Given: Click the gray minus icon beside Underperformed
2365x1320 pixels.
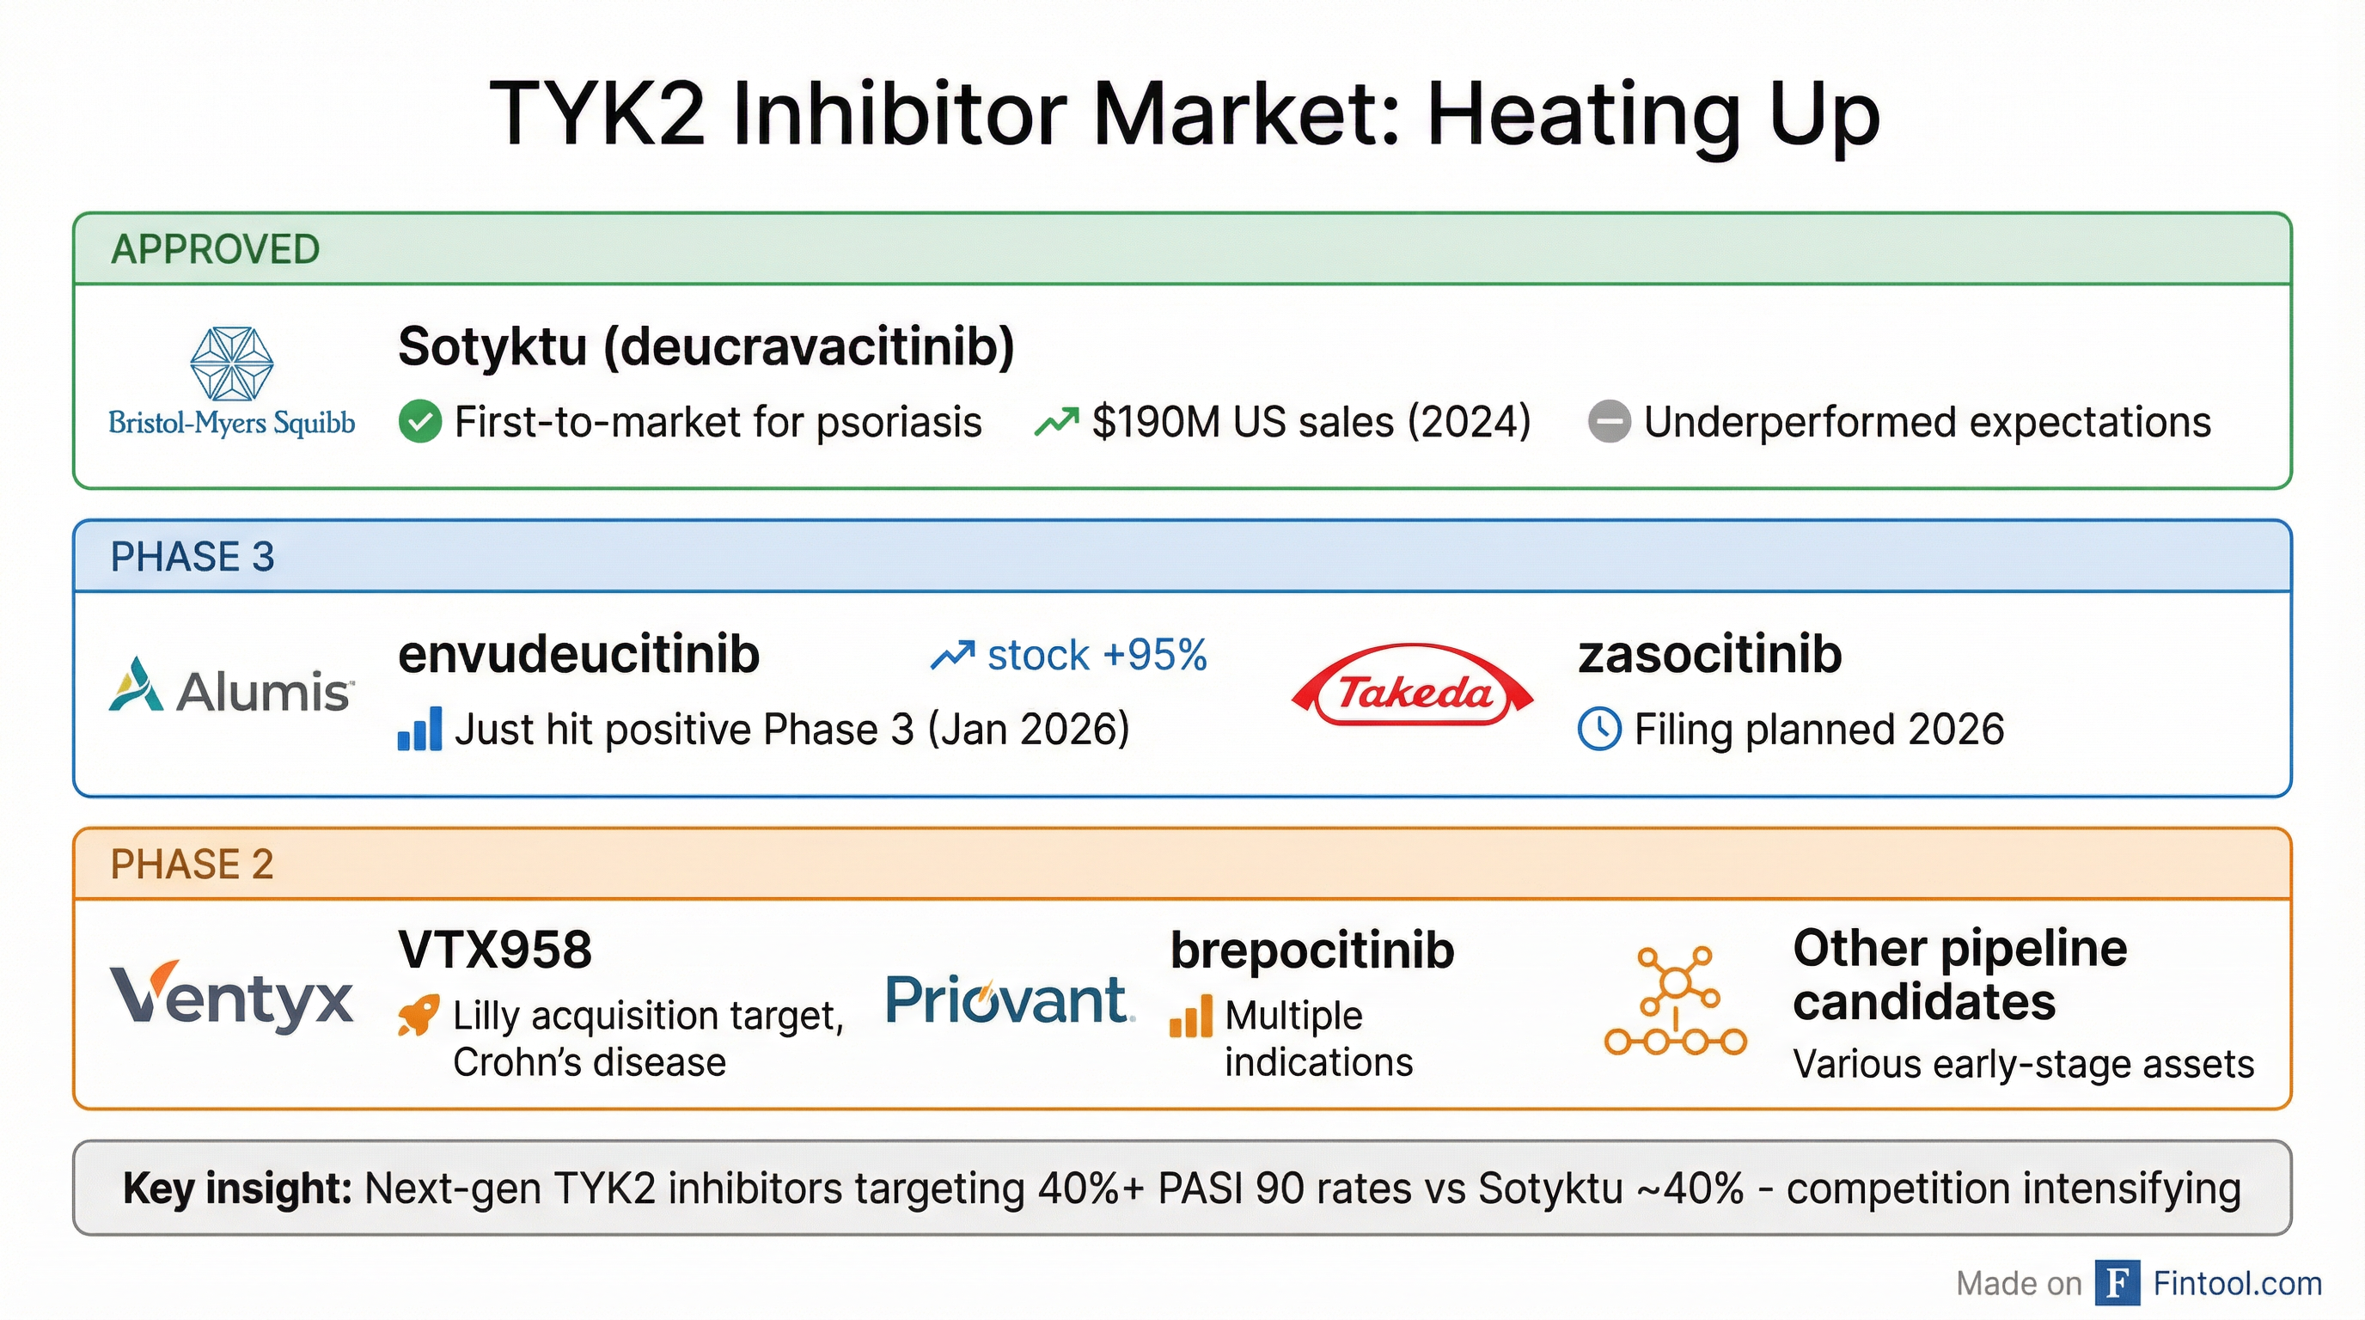Looking at the screenshot, I should pyautogui.click(x=1610, y=422).
